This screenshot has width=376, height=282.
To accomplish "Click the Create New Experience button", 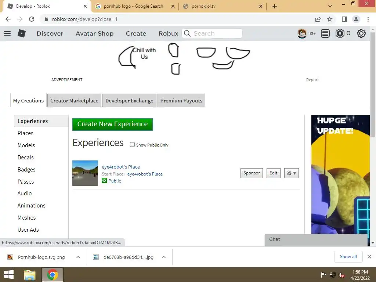I will pos(112,124).
